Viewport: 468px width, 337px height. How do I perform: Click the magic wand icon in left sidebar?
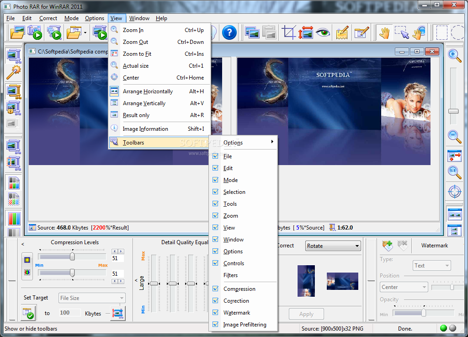tap(14, 72)
